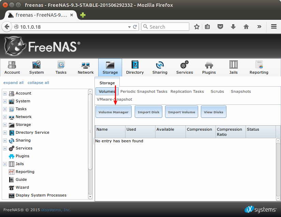Click the iXsystems logo in footer

click(x=261, y=209)
